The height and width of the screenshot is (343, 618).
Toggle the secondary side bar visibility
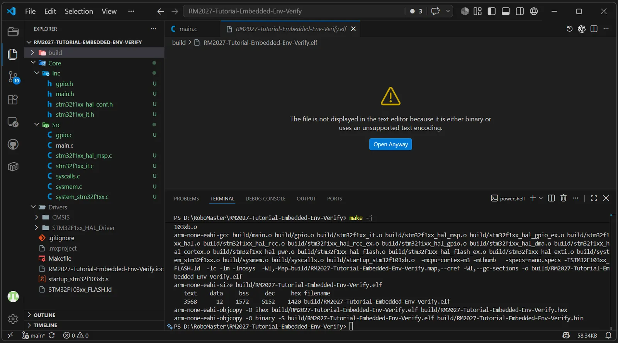pyautogui.click(x=520, y=11)
